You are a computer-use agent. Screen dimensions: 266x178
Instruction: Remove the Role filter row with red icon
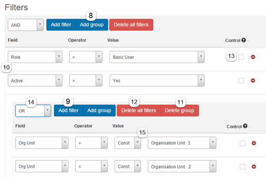click(253, 57)
